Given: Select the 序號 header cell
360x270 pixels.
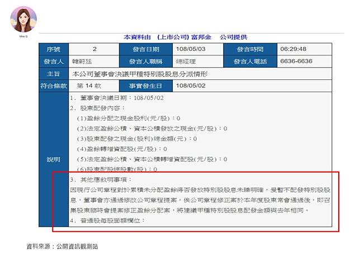Looking at the screenshot, I should coord(54,49).
